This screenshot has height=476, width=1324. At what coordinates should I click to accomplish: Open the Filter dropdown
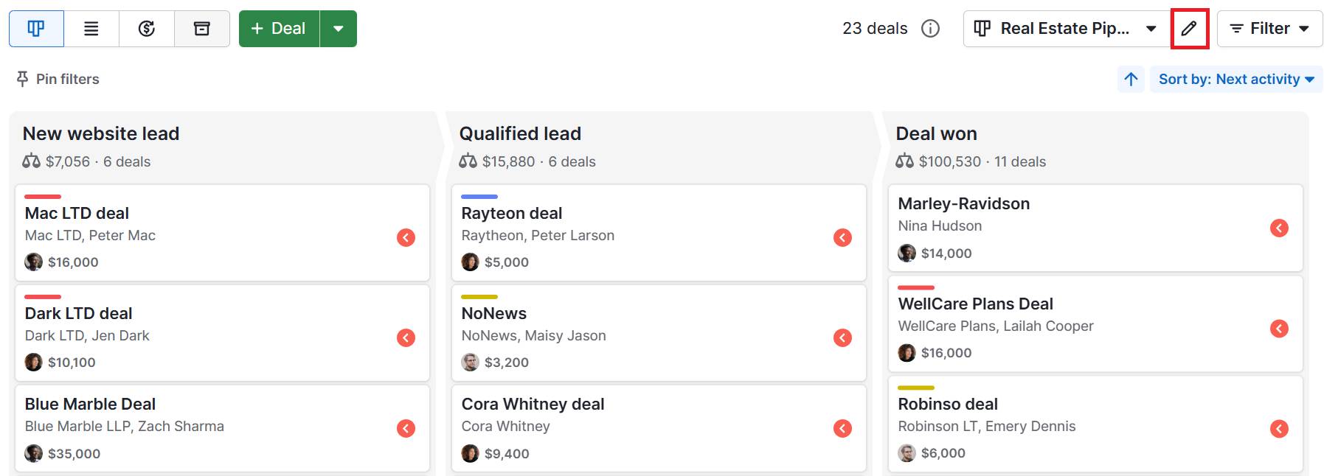coord(1269,28)
